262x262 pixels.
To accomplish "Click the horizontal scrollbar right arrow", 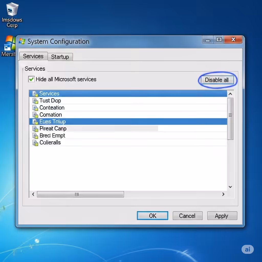I will (x=223, y=194).
